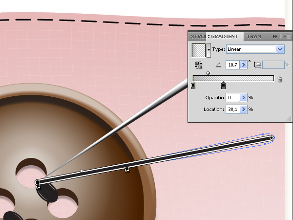Select the gradient midpoint diamond marker
The height and width of the screenshot is (220, 293).
tap(208, 73)
